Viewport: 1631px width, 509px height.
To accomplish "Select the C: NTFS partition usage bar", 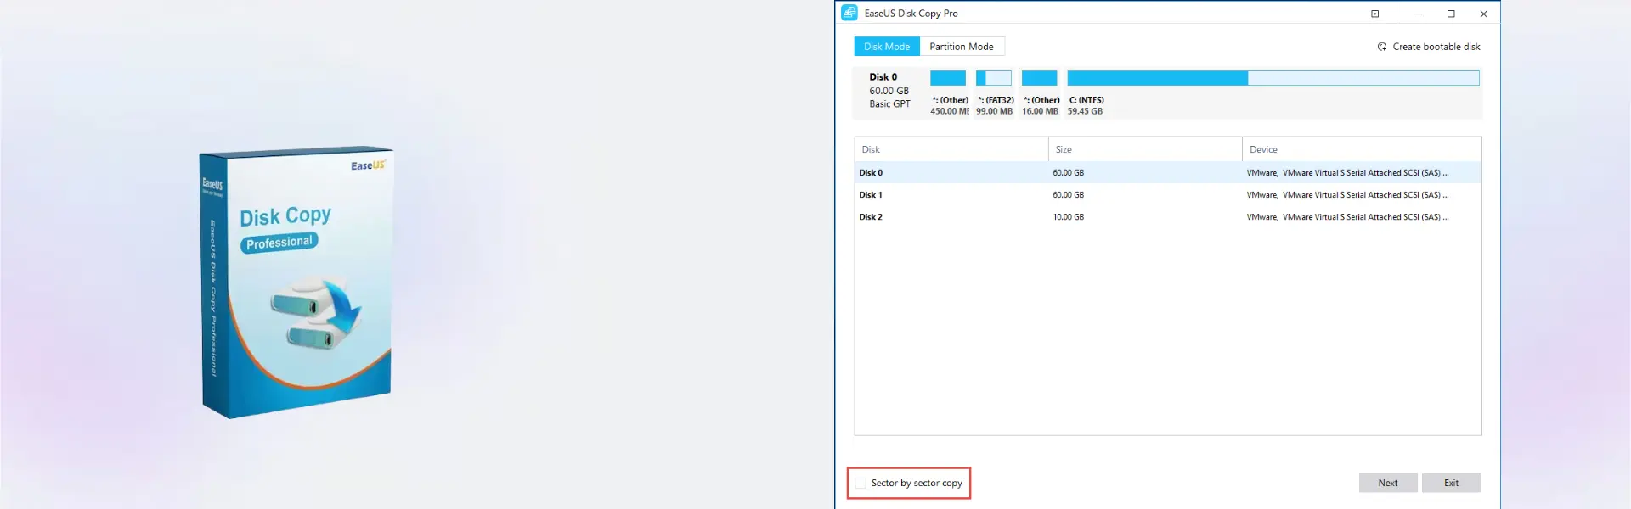I will point(1273,78).
